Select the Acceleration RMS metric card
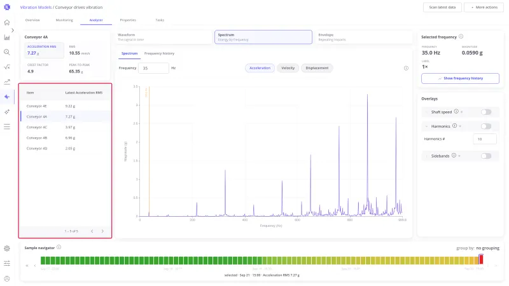509x286 pixels. (44, 50)
